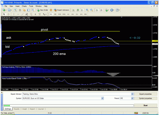Switch to the Journal tab
Image resolution: width=159 pixels, height=115 pixels.
click(41, 109)
